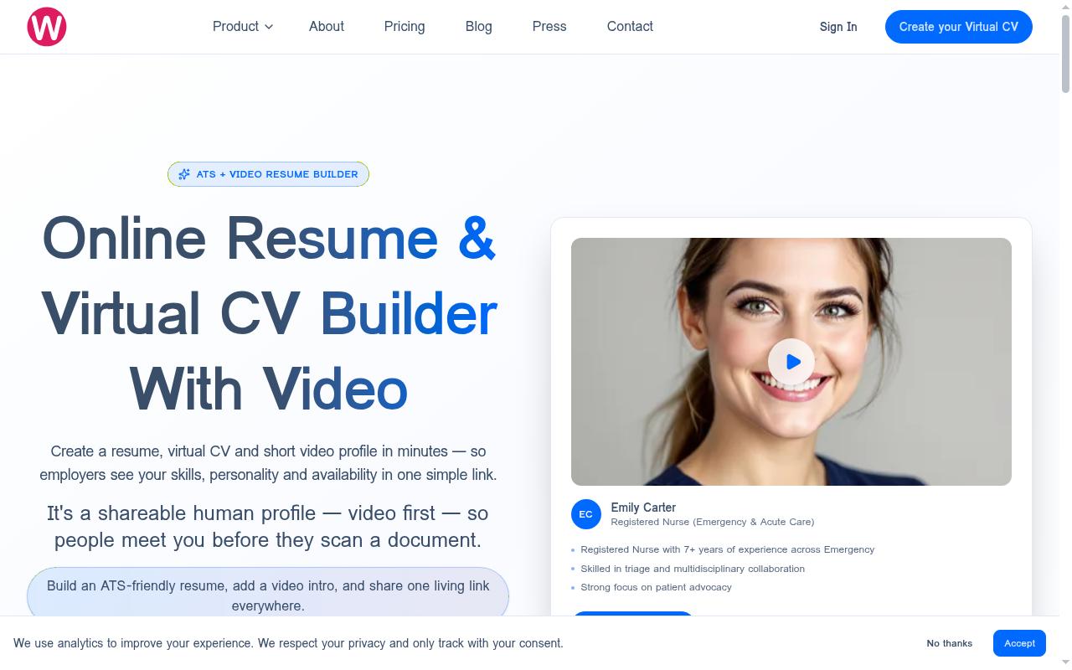This screenshot has width=1072, height=670.
Task: Click the 'Online Resume & Virtual CV Builder' heading
Action: click(268, 313)
